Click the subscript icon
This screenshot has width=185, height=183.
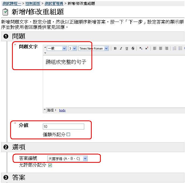[x=141, y=48]
